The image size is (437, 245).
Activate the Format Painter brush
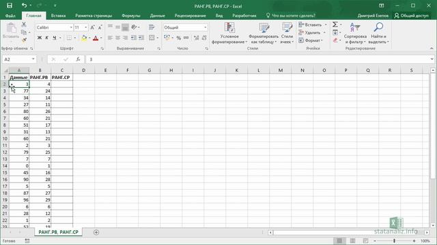click(x=24, y=40)
